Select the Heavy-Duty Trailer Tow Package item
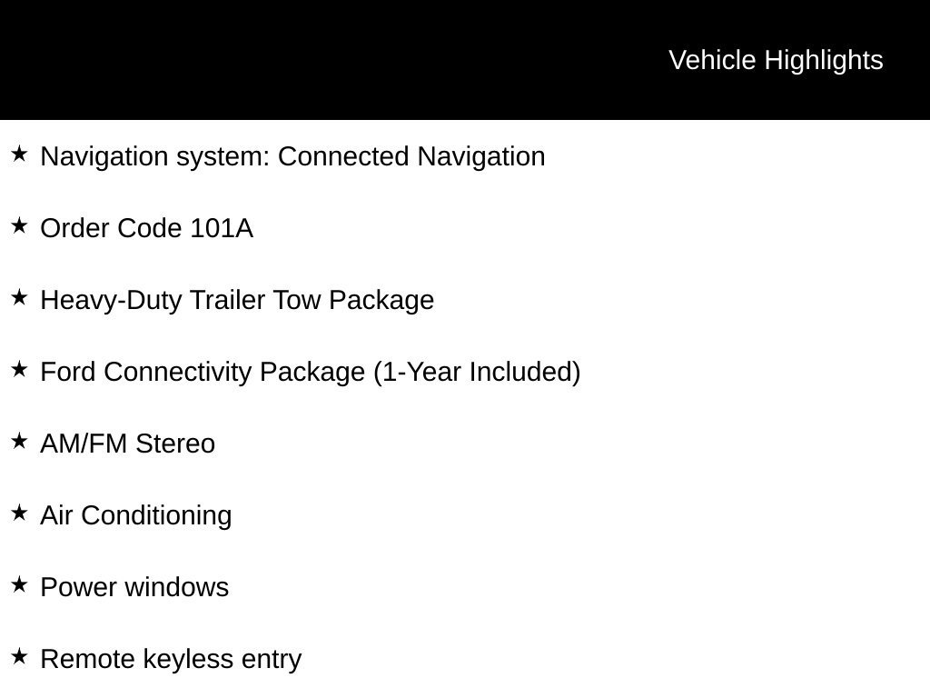This screenshot has width=930, height=698. [237, 301]
